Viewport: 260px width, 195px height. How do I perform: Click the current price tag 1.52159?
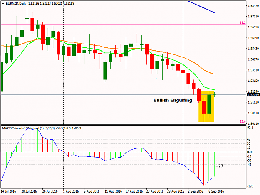253,95
